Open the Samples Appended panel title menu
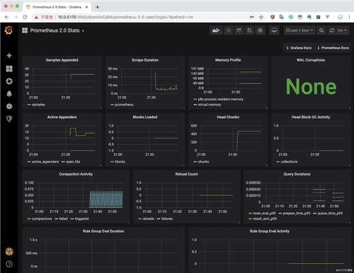The height and width of the screenshot is (273, 354). [62, 60]
